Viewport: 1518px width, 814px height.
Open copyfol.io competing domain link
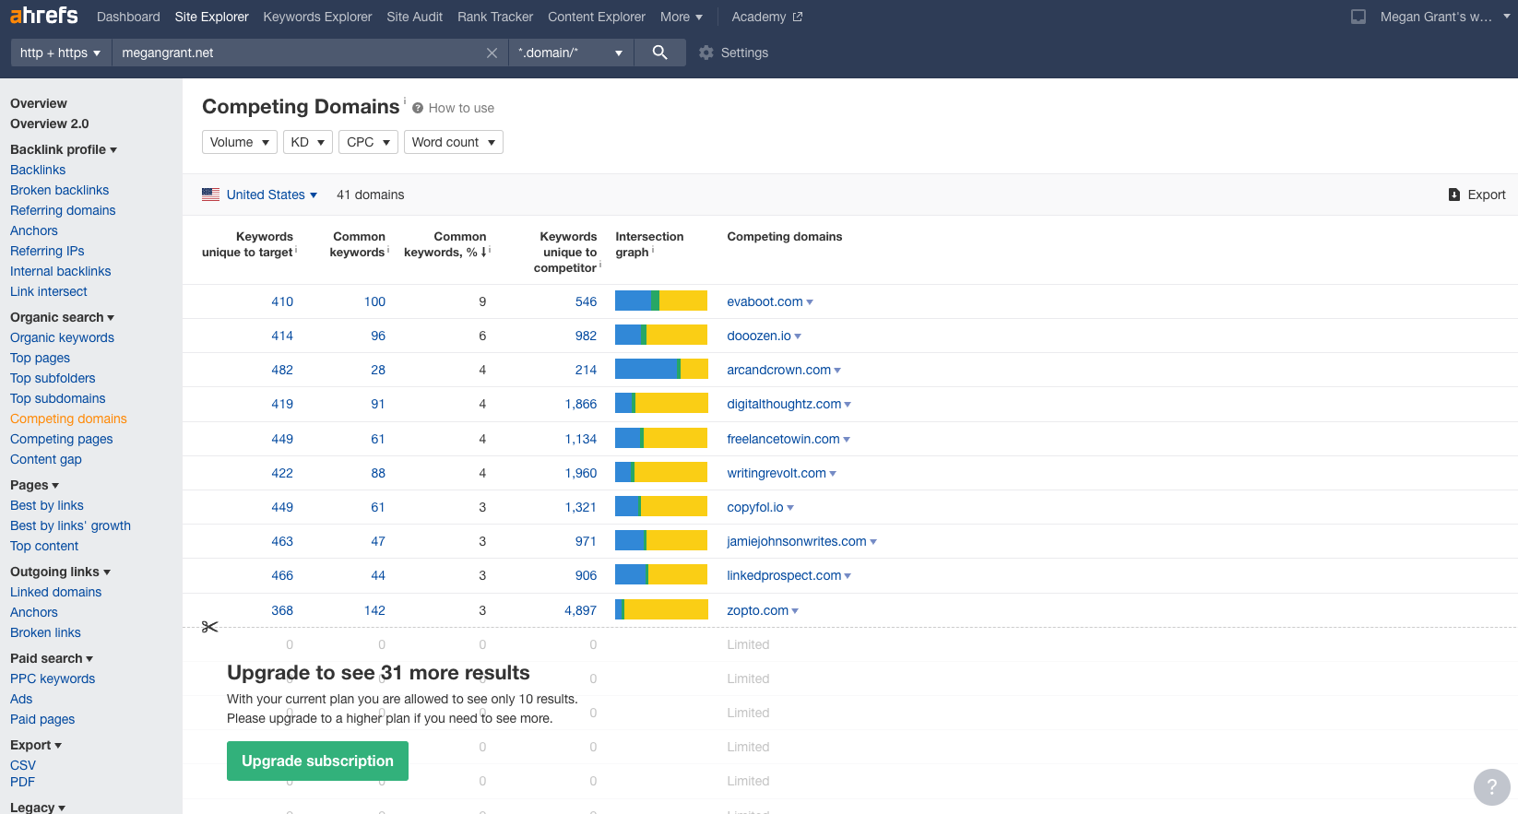tap(755, 507)
